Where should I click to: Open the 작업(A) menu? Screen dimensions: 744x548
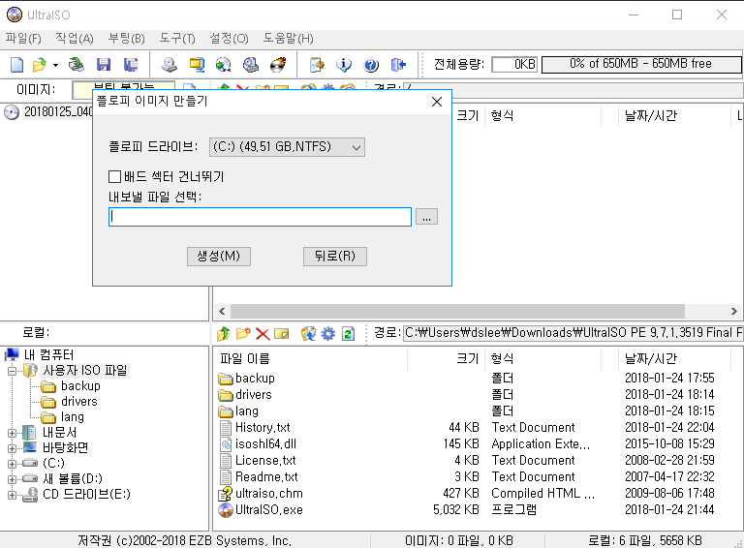click(74, 39)
